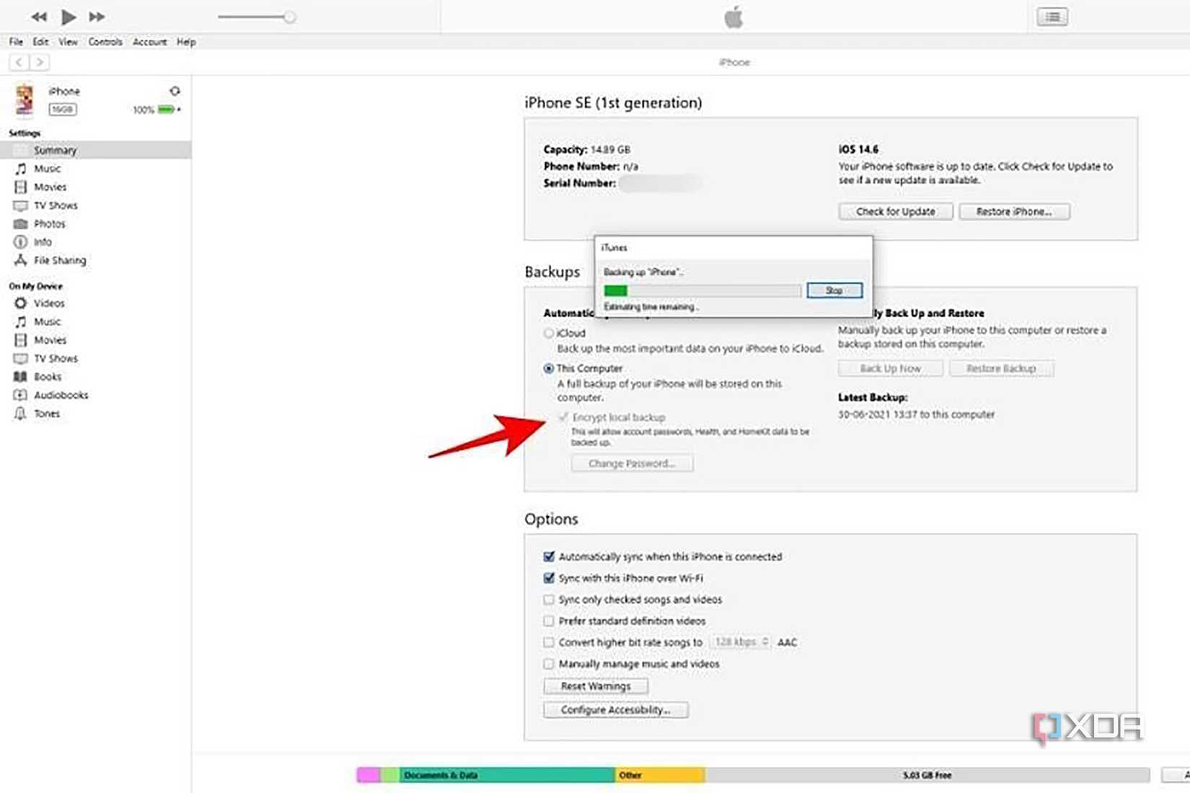
Task: Open the View menu
Action: click(68, 42)
